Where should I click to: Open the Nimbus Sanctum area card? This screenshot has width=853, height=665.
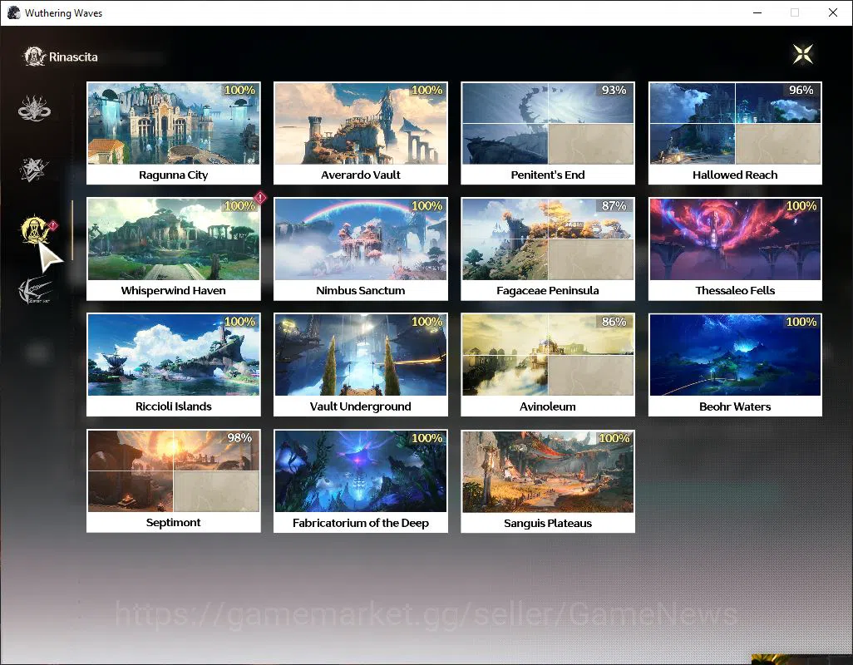[x=361, y=249]
